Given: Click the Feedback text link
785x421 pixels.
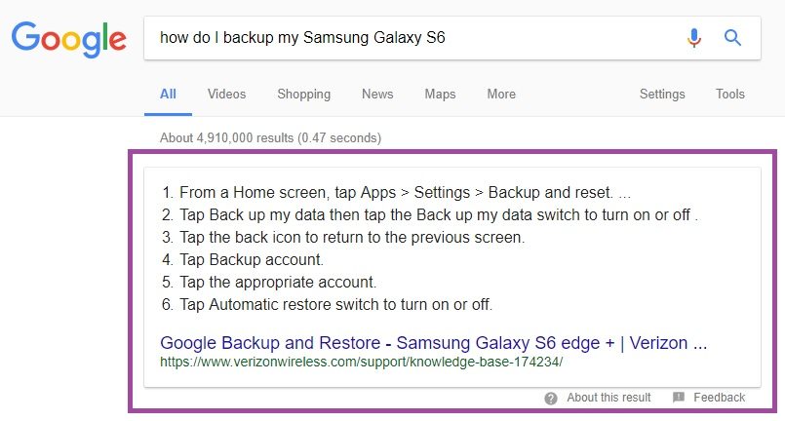Looking at the screenshot, I should click(x=719, y=398).
